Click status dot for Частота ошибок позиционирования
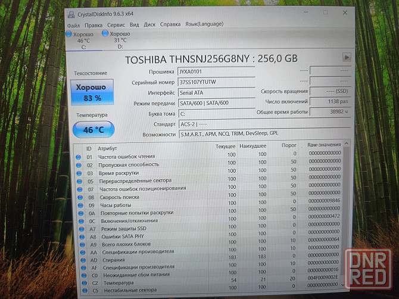 [x=80, y=189]
